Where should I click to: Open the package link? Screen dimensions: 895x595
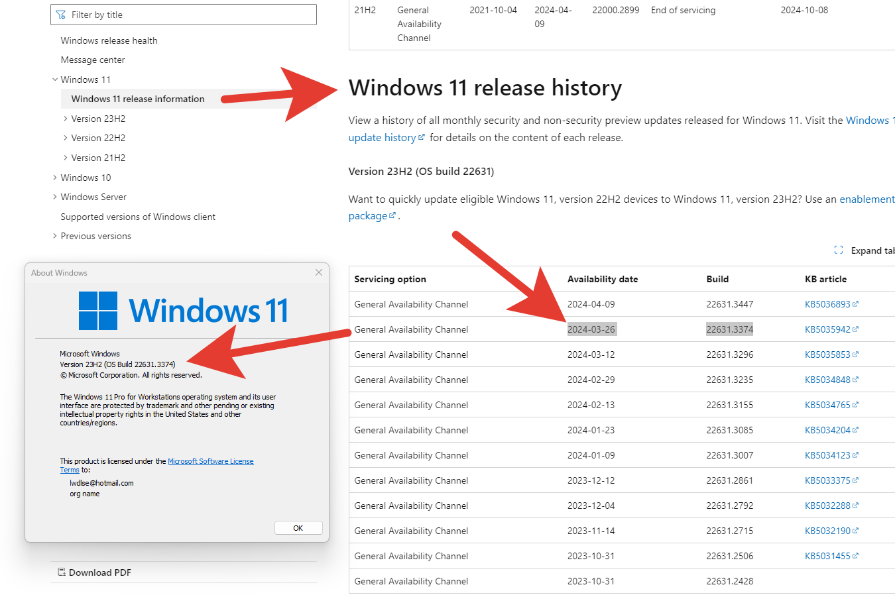[x=368, y=215]
